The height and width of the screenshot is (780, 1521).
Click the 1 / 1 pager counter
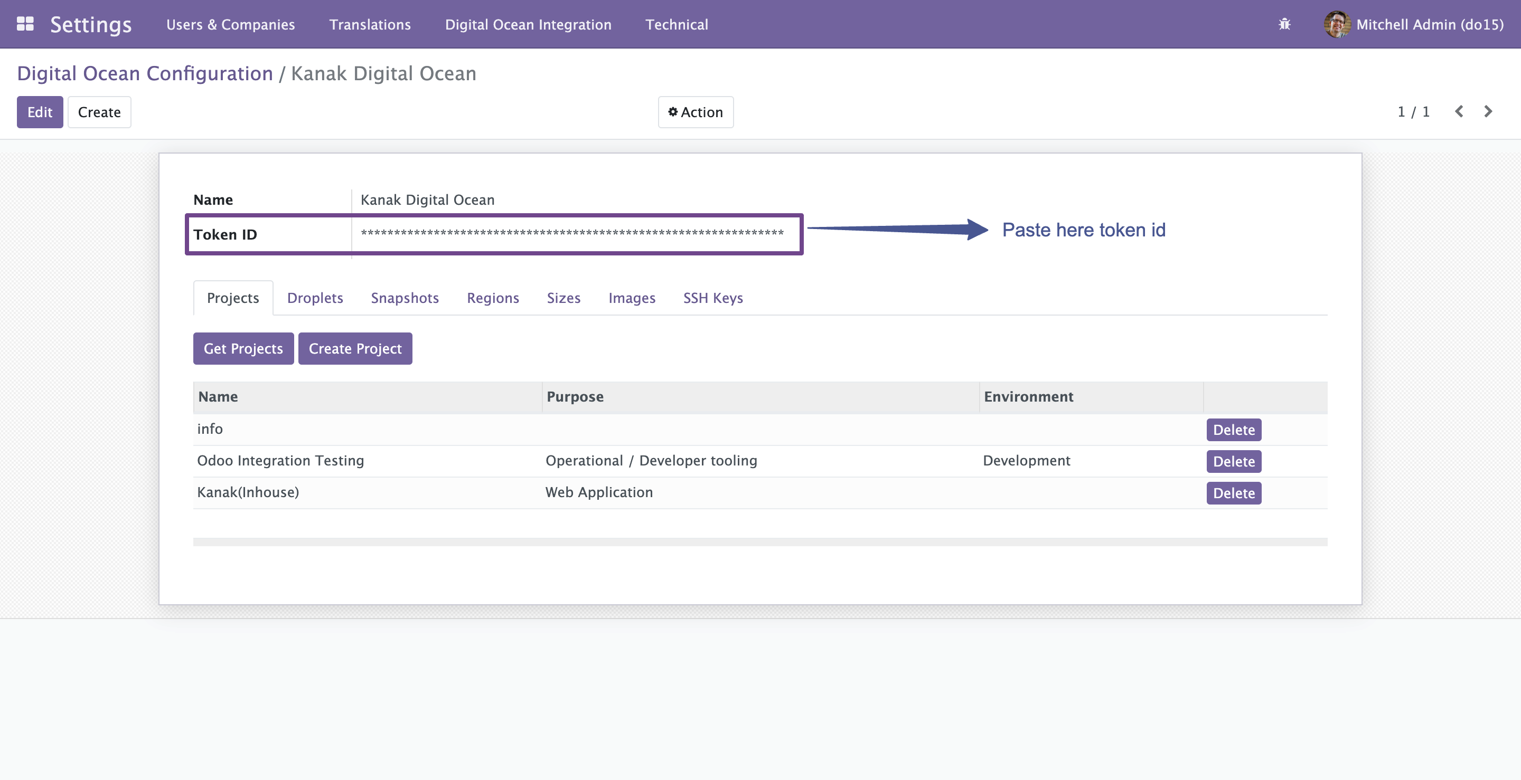pos(1413,111)
